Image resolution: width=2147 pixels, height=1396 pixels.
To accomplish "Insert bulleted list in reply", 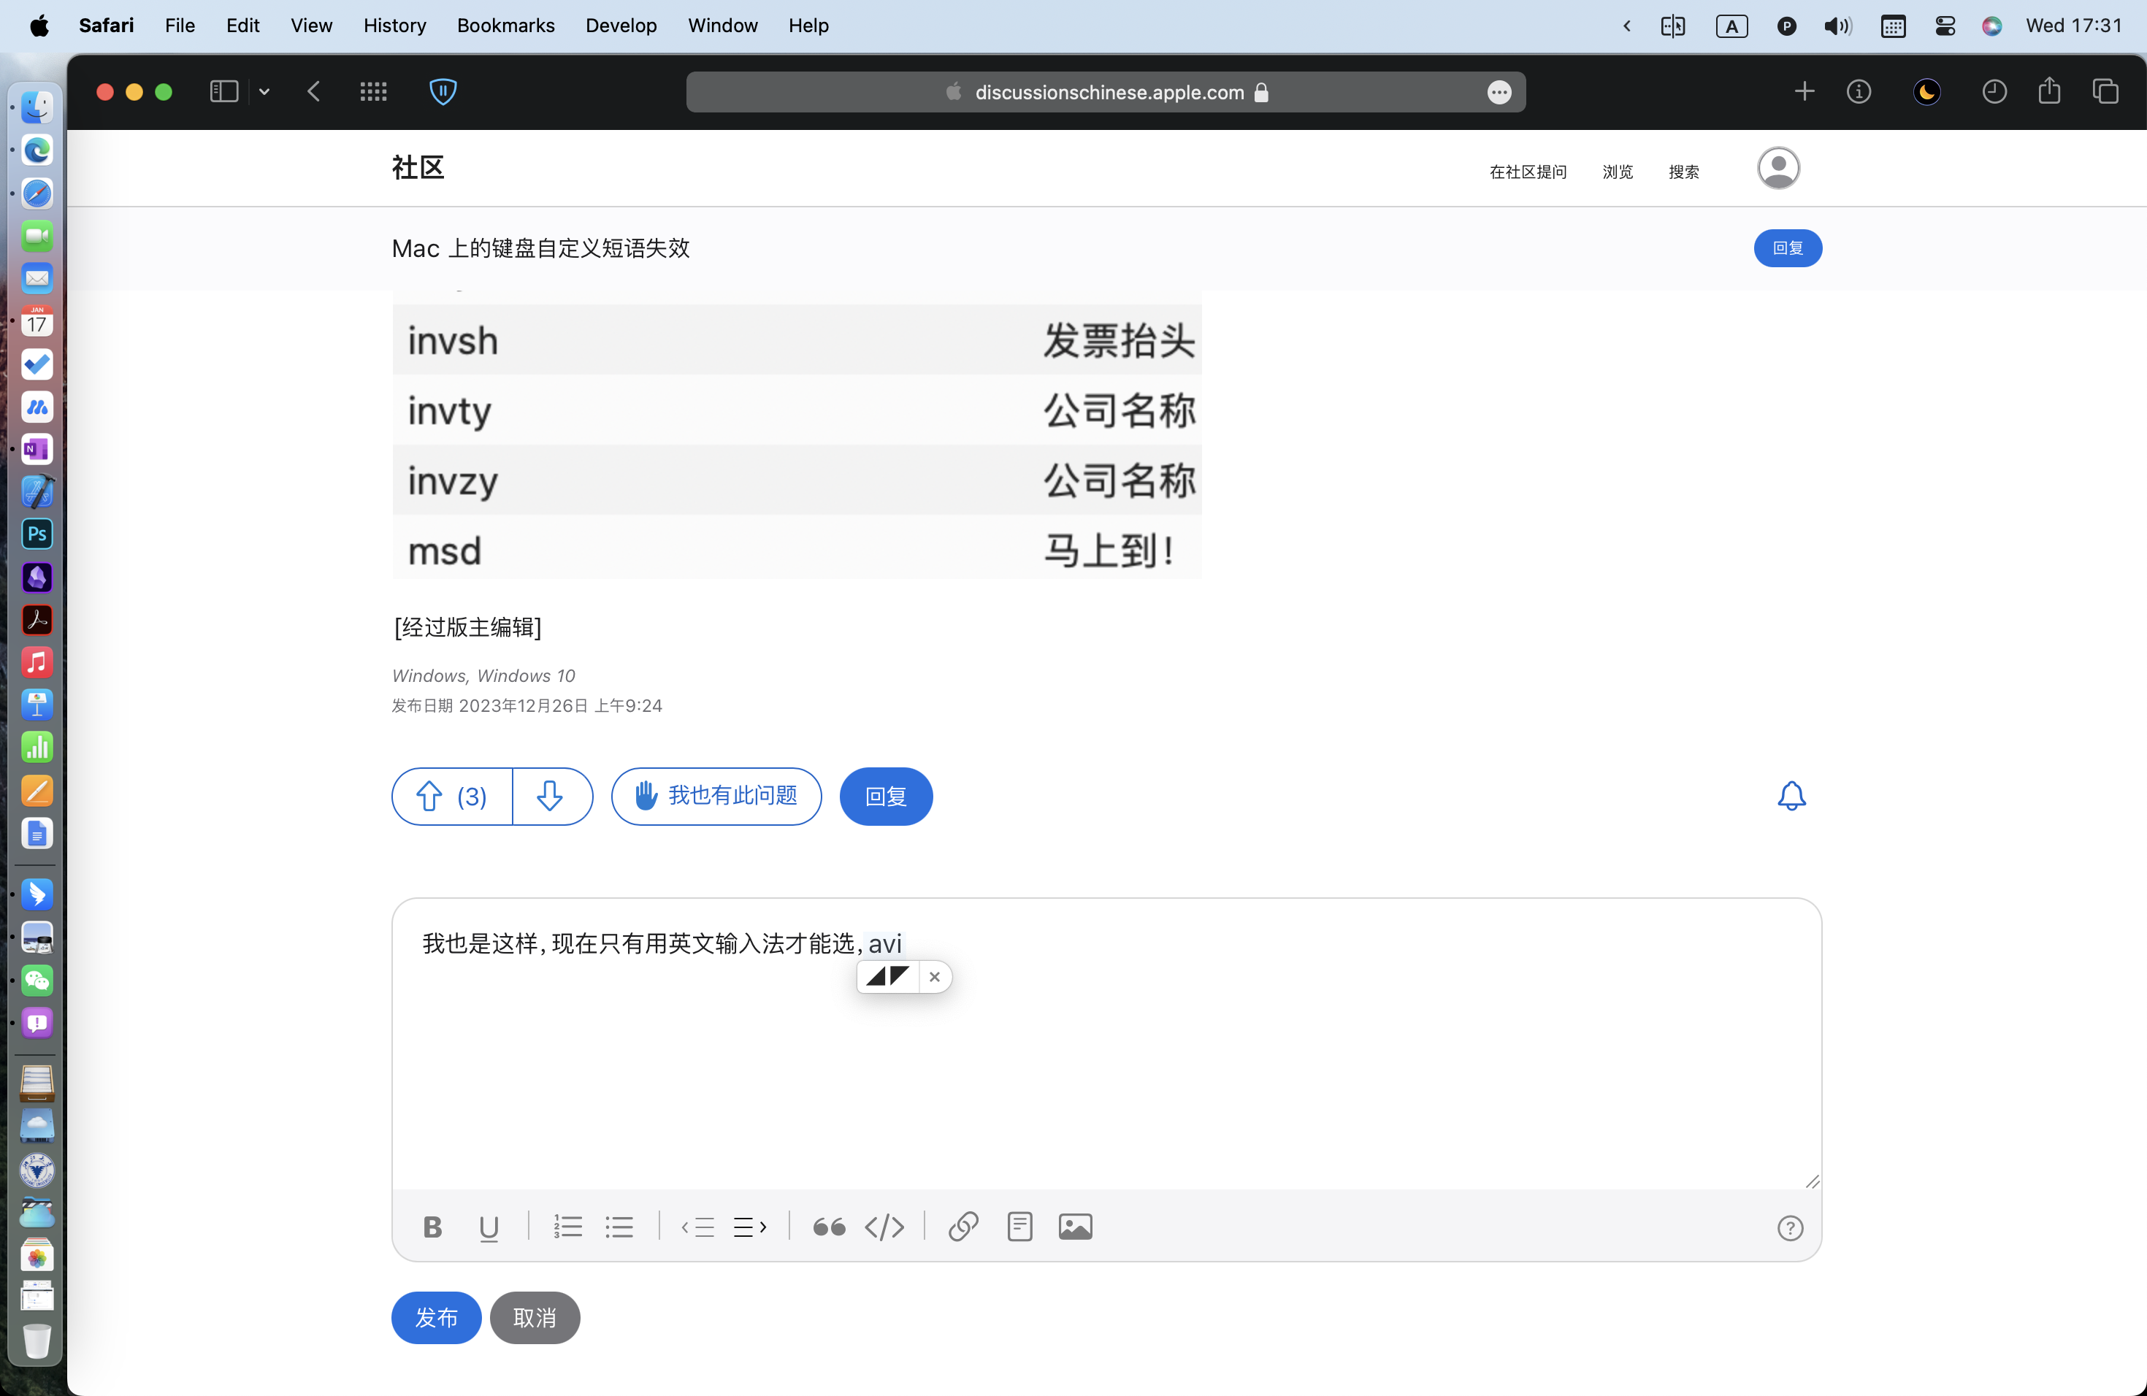I will [619, 1227].
